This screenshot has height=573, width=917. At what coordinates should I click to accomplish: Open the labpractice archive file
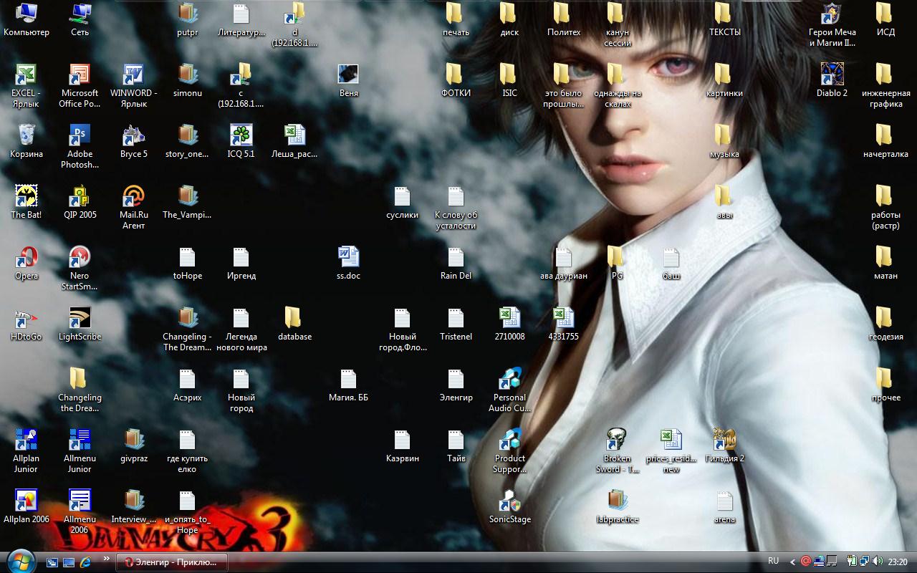coord(617,506)
